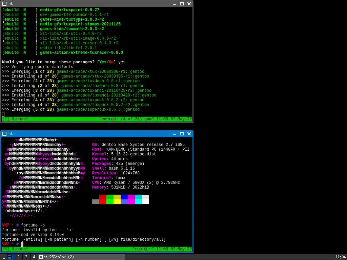Click the games-kids/tuxmath-2.0.3-r2 package line

(x=72, y=29)
